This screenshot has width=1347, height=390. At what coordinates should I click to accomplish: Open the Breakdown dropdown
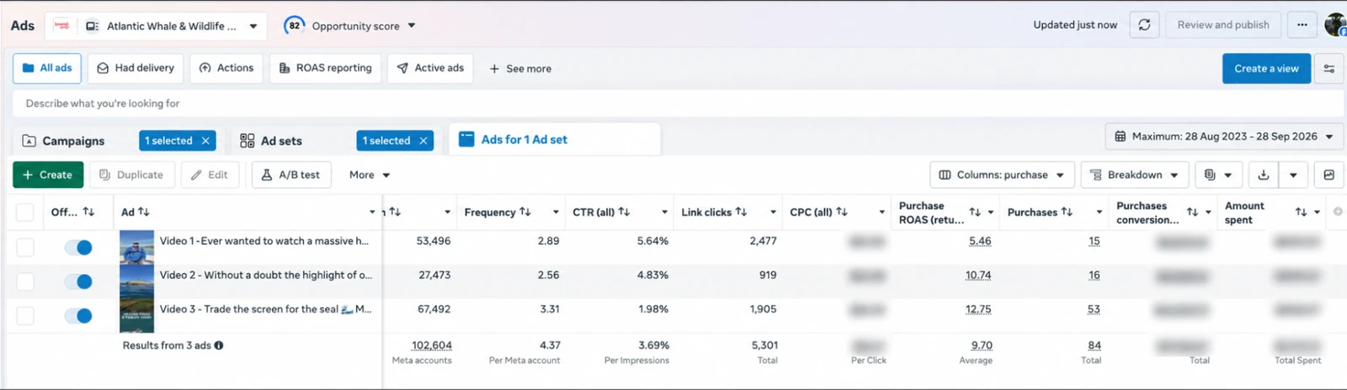pyautogui.click(x=1135, y=175)
